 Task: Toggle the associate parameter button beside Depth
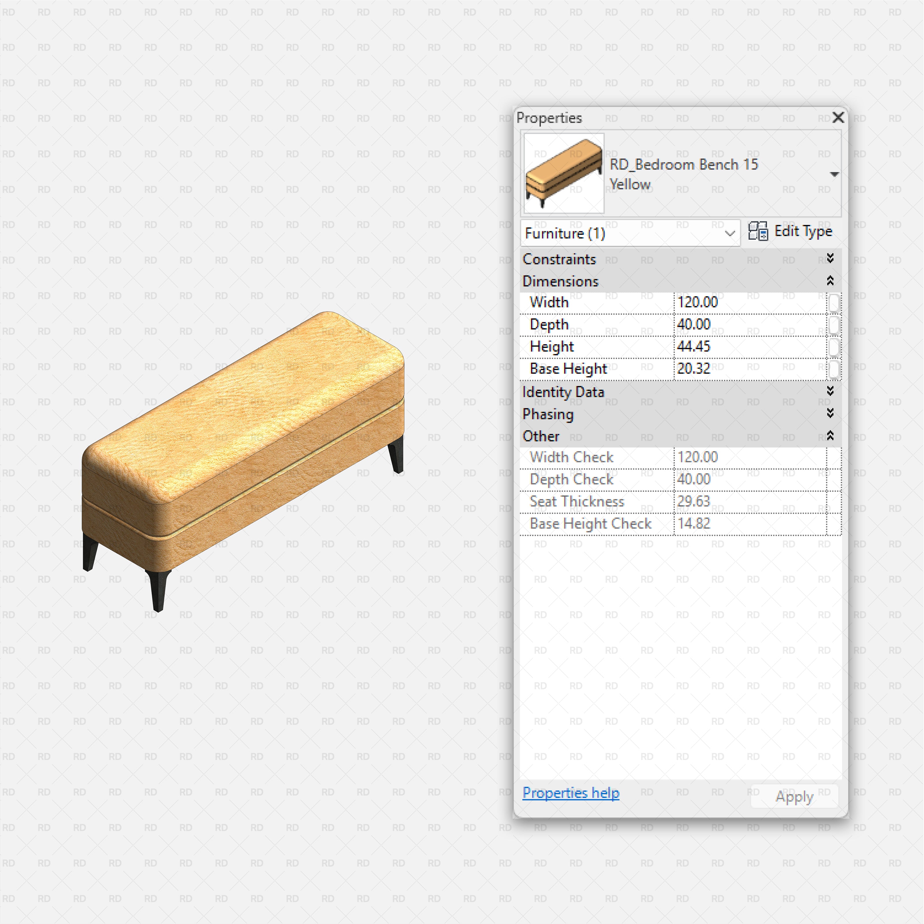coord(834,324)
